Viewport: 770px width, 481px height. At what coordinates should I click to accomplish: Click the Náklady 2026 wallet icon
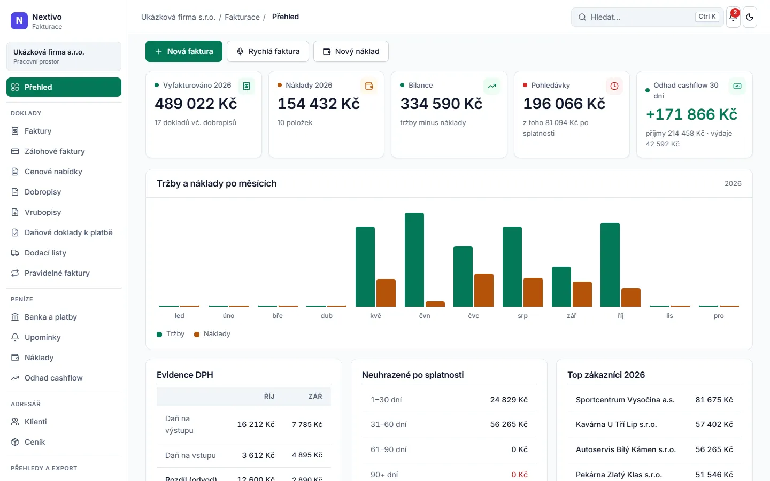click(369, 86)
